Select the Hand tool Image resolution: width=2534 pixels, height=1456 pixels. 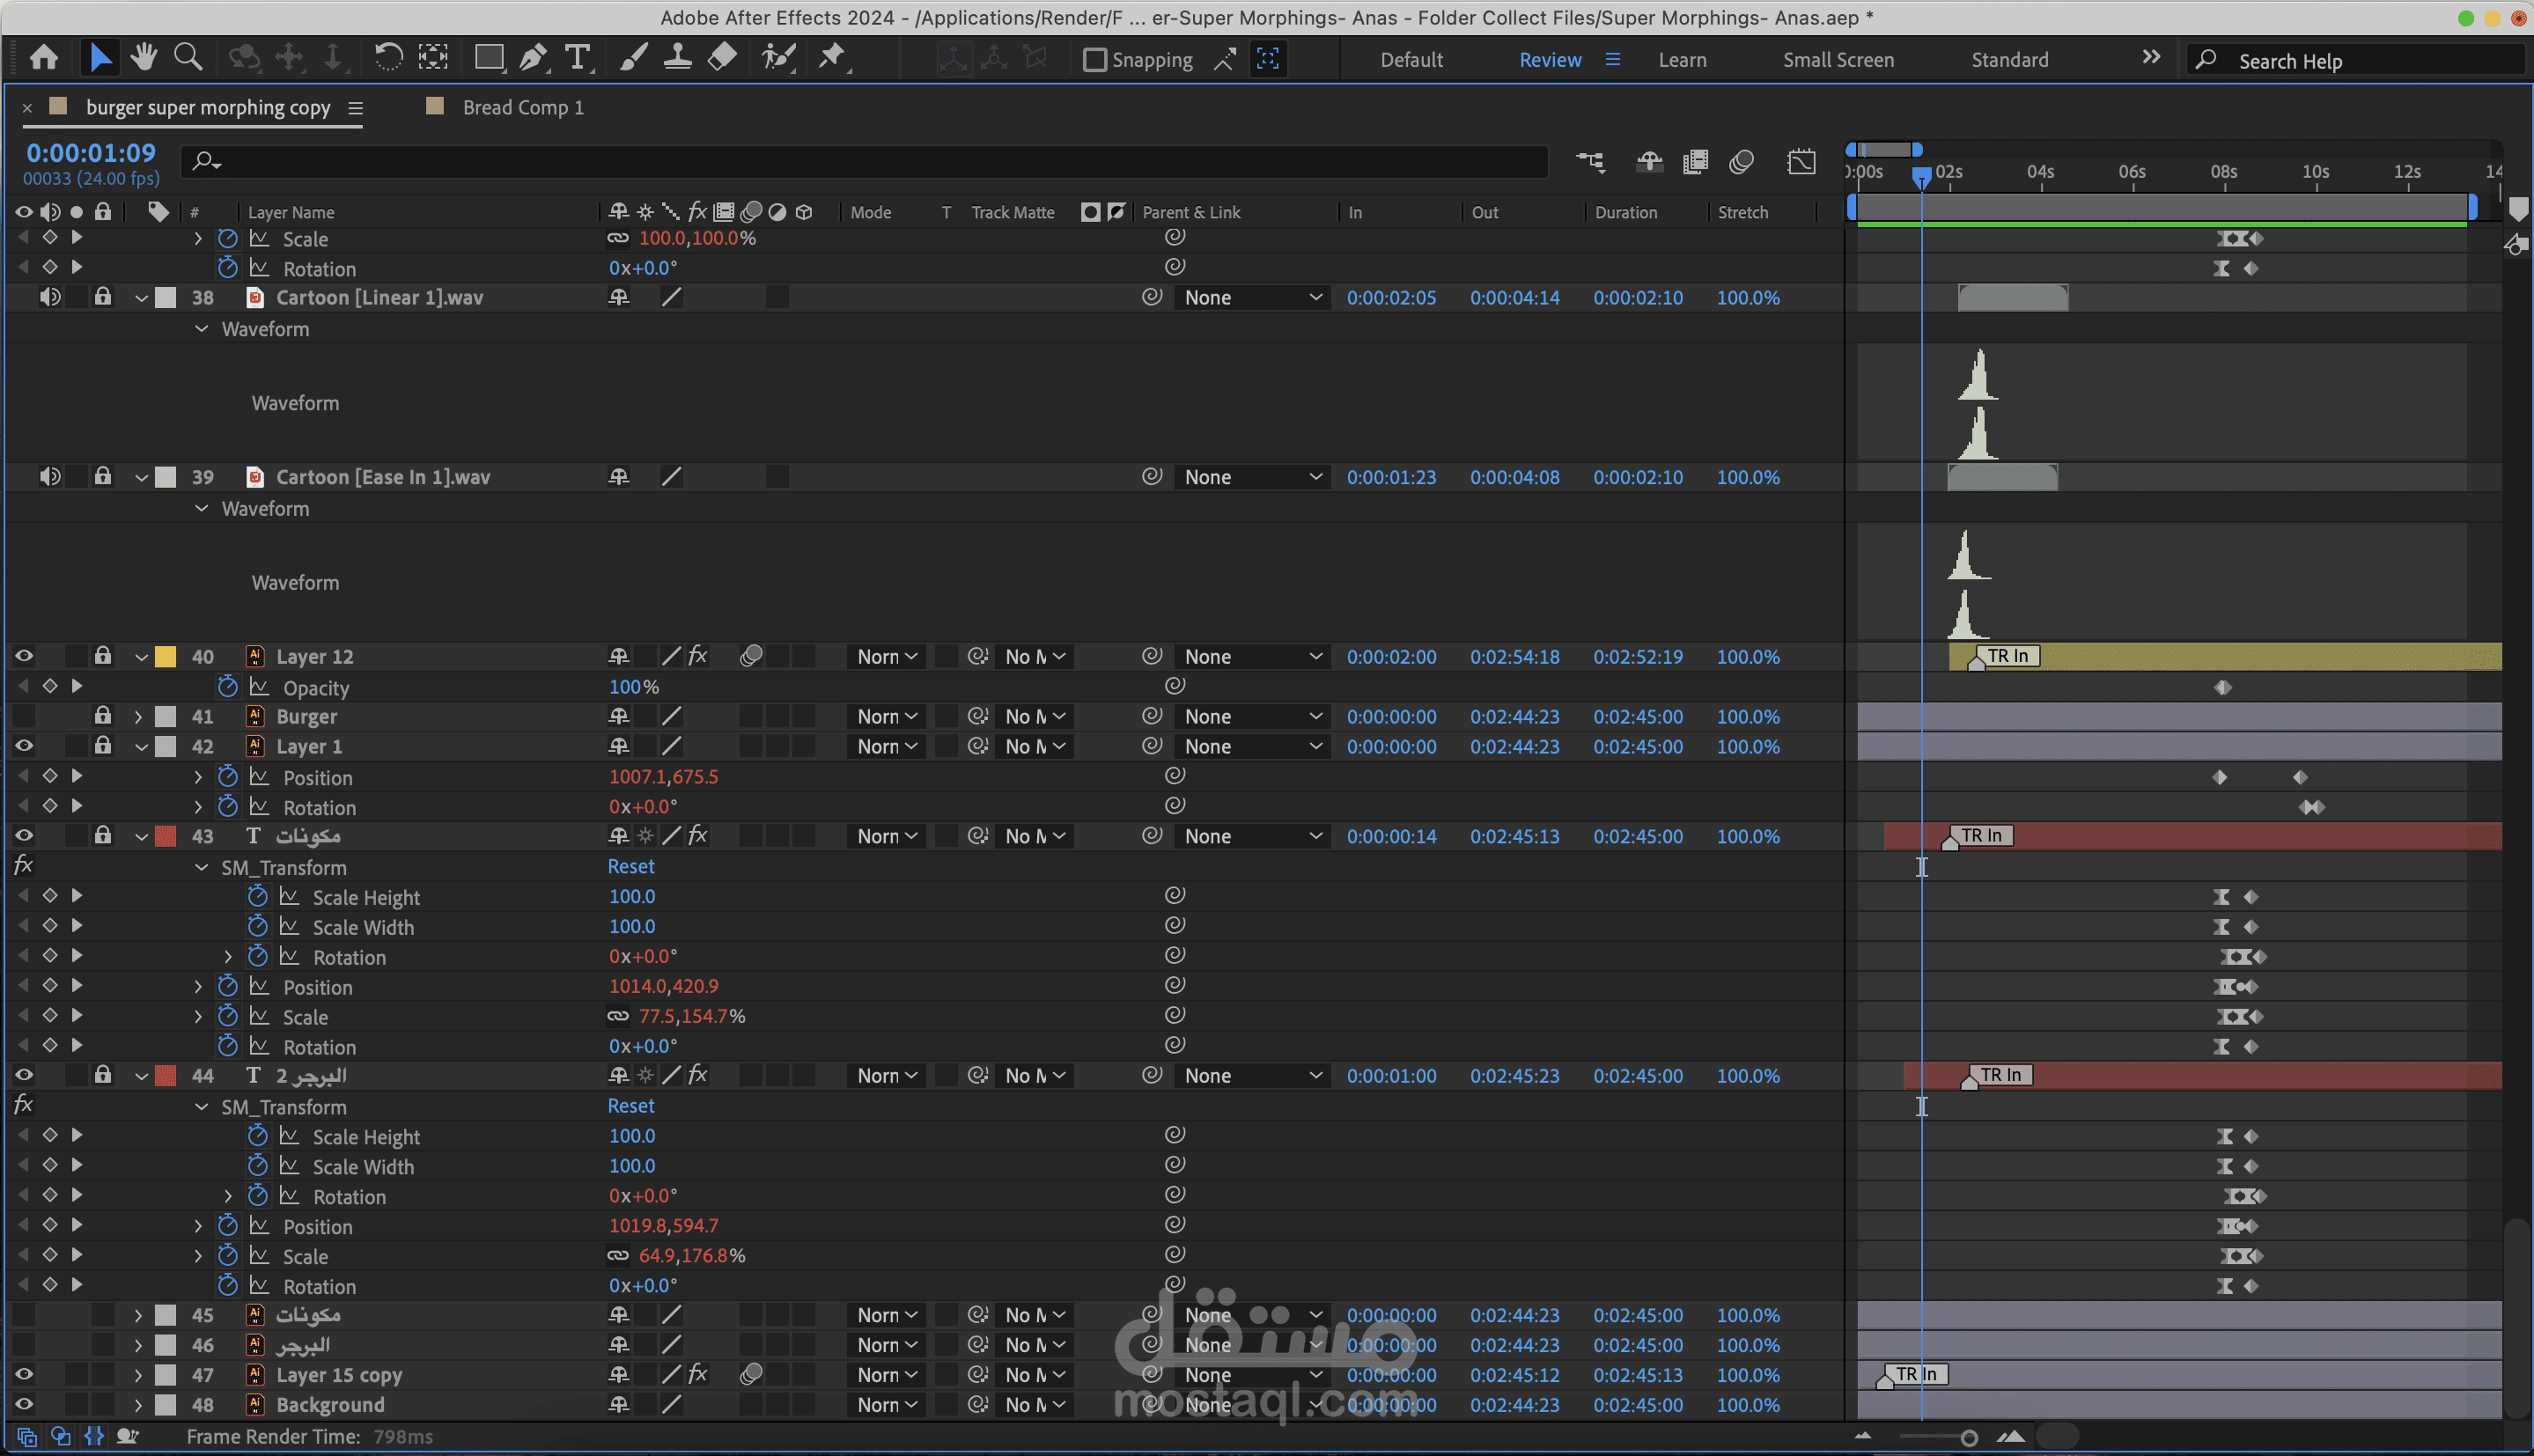pyautogui.click(x=144, y=57)
